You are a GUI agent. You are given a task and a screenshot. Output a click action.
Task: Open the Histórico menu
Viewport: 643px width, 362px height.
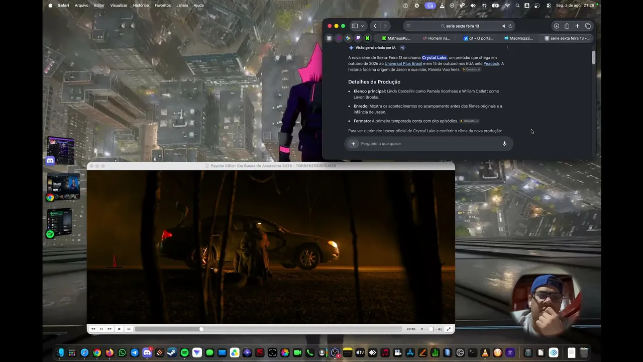141,5
